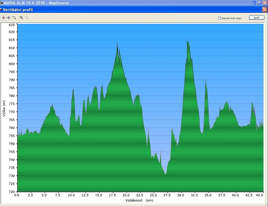This screenshot has width=268, height=206.
Task: Select the blue crosshair center tool
Action: point(9,18)
